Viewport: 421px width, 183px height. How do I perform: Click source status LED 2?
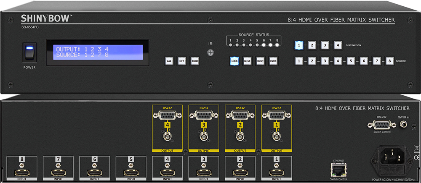[237, 45]
